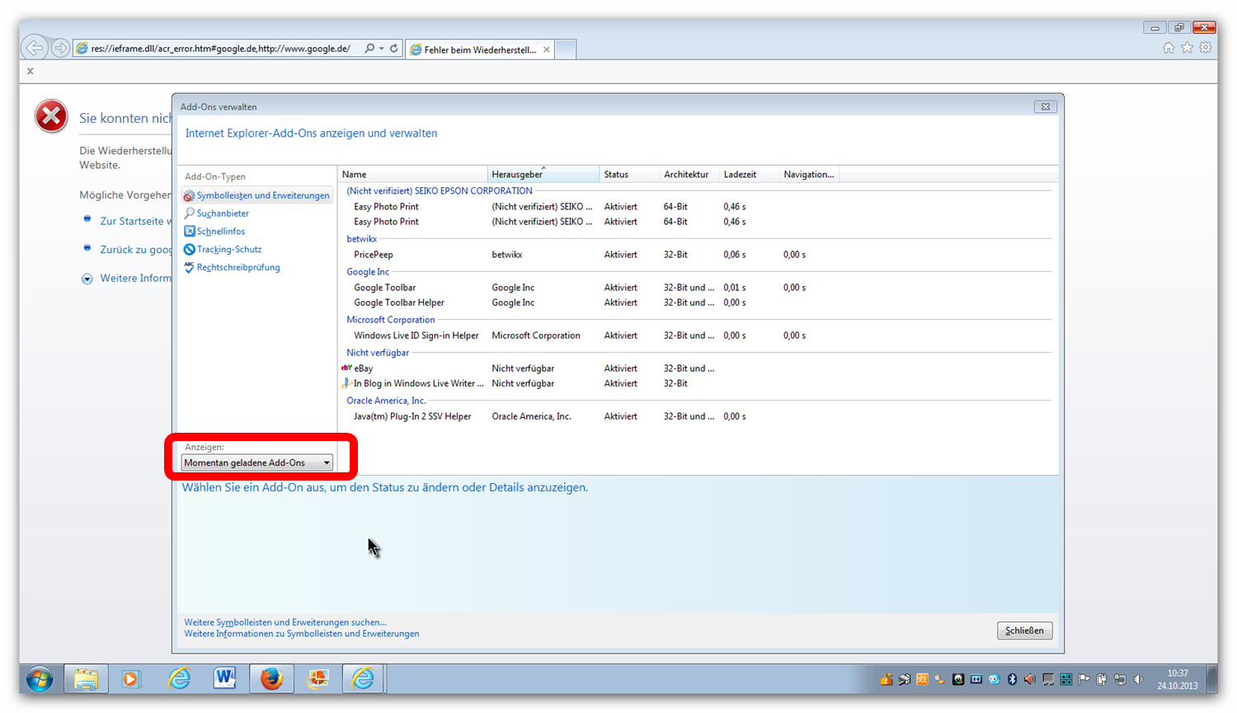Sort by the Name column header
The image size is (1237, 713).
412,175
